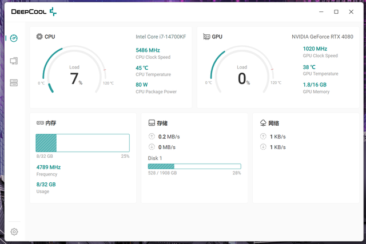This screenshot has width=366, height=244.
Task: Click the Disk 1 usage bar
Action: point(194,166)
